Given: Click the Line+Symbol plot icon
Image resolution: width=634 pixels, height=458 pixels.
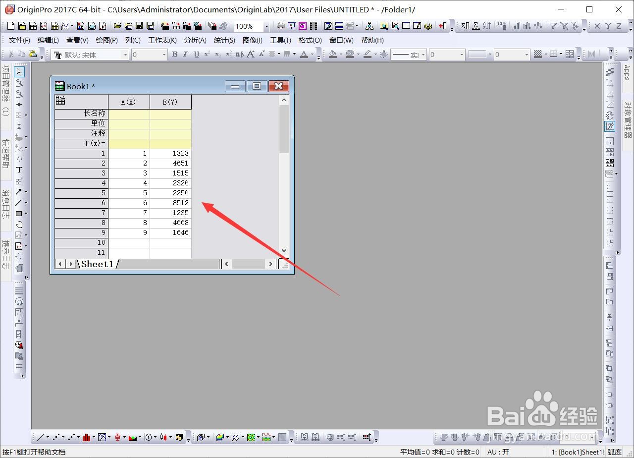Looking at the screenshot, I should [x=72, y=437].
